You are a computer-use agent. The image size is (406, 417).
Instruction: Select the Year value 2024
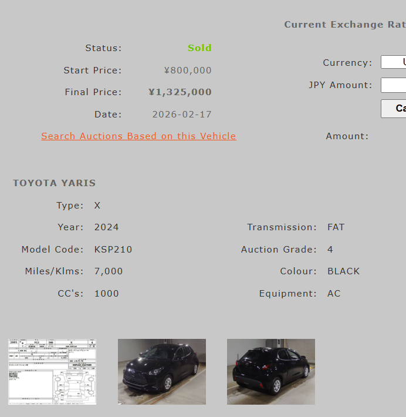(x=107, y=227)
